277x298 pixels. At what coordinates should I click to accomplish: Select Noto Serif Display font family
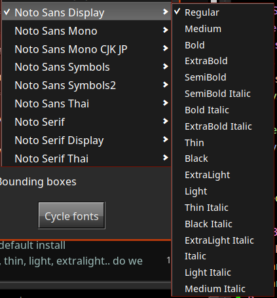click(86, 140)
